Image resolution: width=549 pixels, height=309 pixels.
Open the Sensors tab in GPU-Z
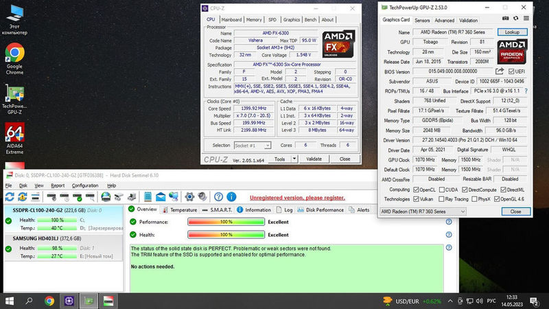422,21
